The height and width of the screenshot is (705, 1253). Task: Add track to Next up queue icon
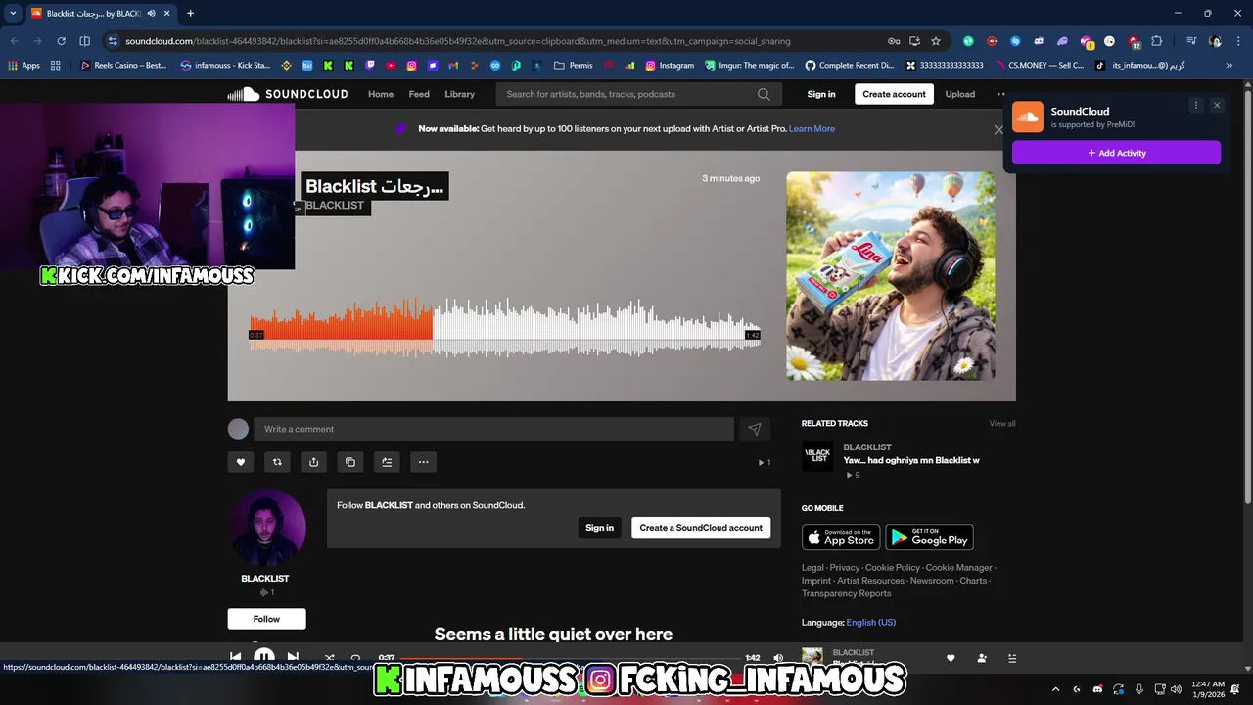click(x=387, y=462)
